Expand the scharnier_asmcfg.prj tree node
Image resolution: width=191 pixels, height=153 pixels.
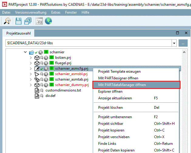point(31,68)
